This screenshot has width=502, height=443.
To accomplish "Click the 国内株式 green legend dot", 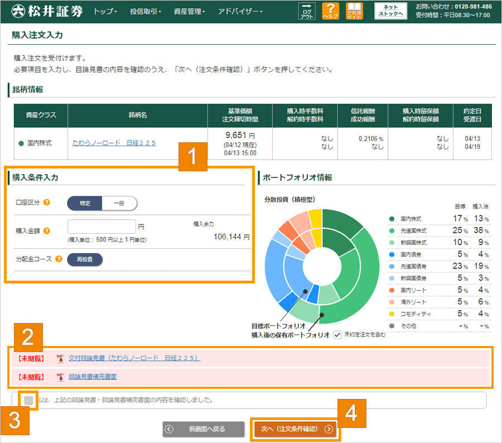I will 392,219.
